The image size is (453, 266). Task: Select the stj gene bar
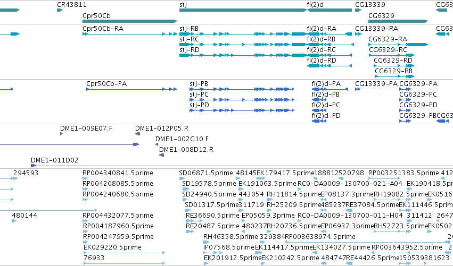243,10
